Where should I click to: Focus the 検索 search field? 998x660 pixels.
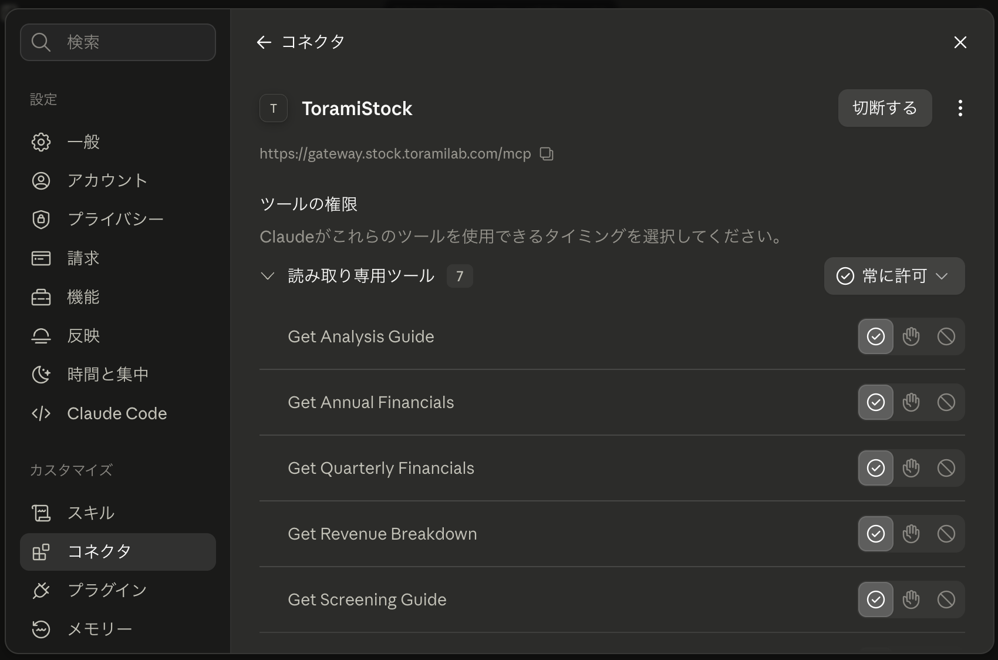118,42
